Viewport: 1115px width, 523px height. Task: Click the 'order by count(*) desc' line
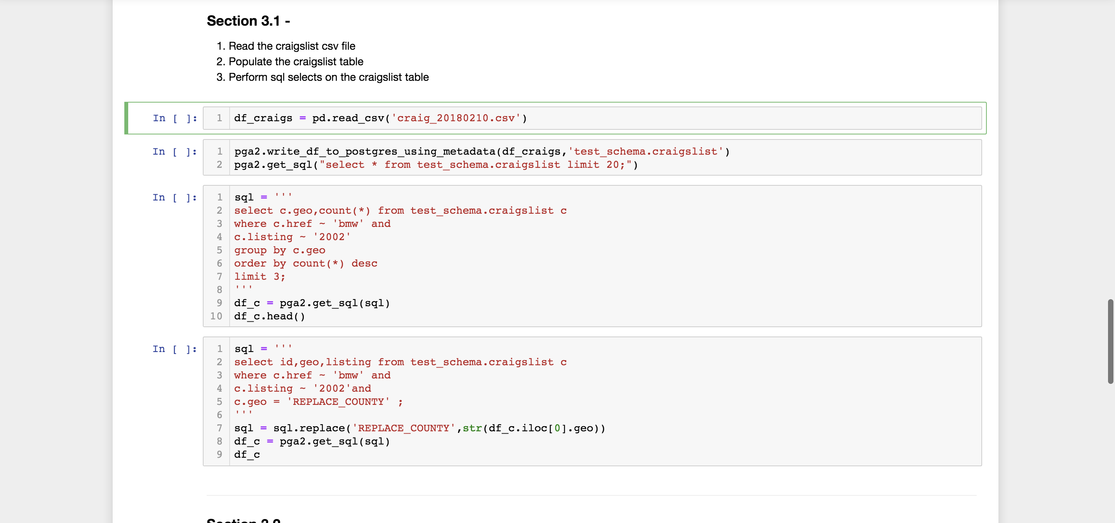[x=306, y=264]
